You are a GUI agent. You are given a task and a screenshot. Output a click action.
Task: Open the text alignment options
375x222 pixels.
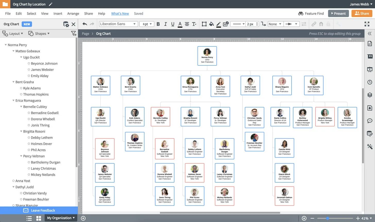[187, 24]
